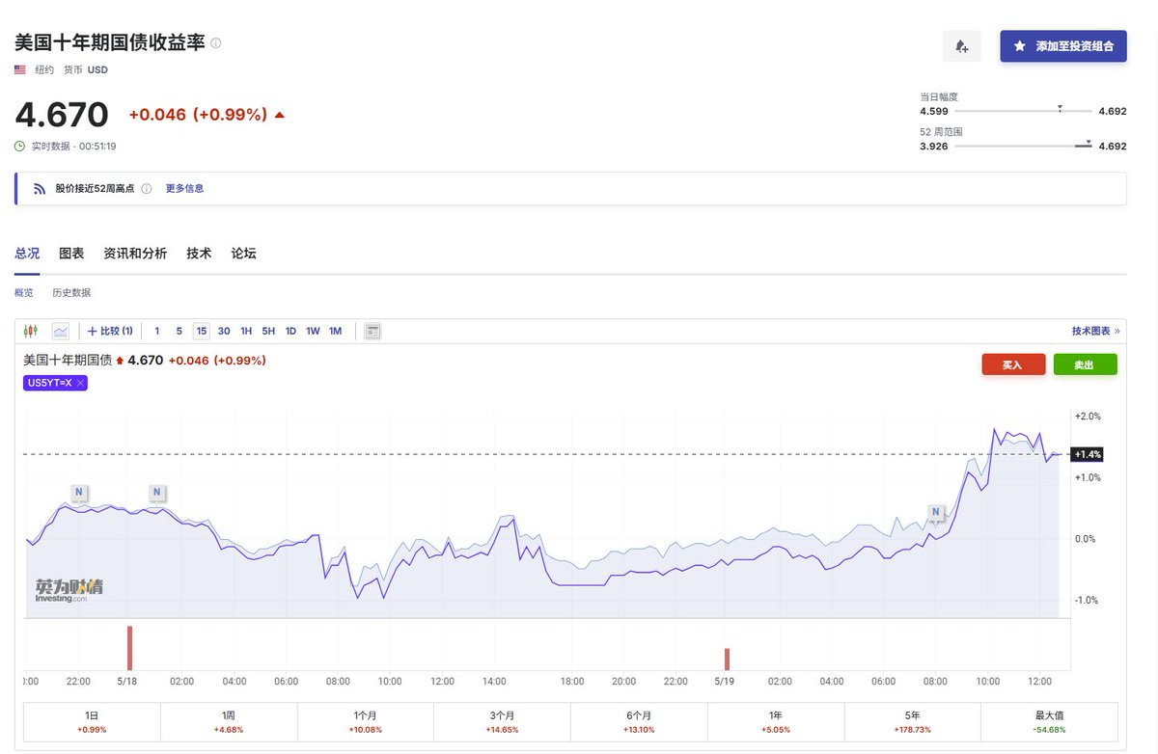This screenshot has height=754, width=1158.
Task: Select the 1M interval
Action: [335, 331]
